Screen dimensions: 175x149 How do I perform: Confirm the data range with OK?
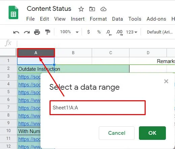[x=152, y=133]
